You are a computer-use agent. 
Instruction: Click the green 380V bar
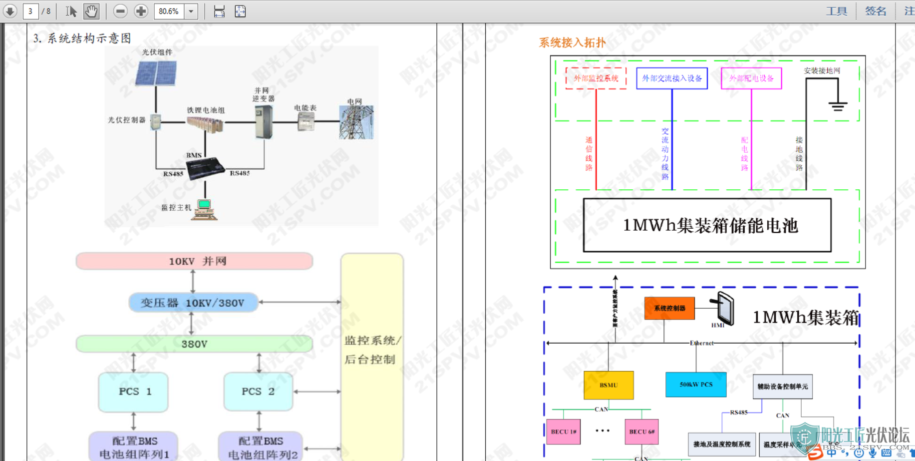click(194, 344)
